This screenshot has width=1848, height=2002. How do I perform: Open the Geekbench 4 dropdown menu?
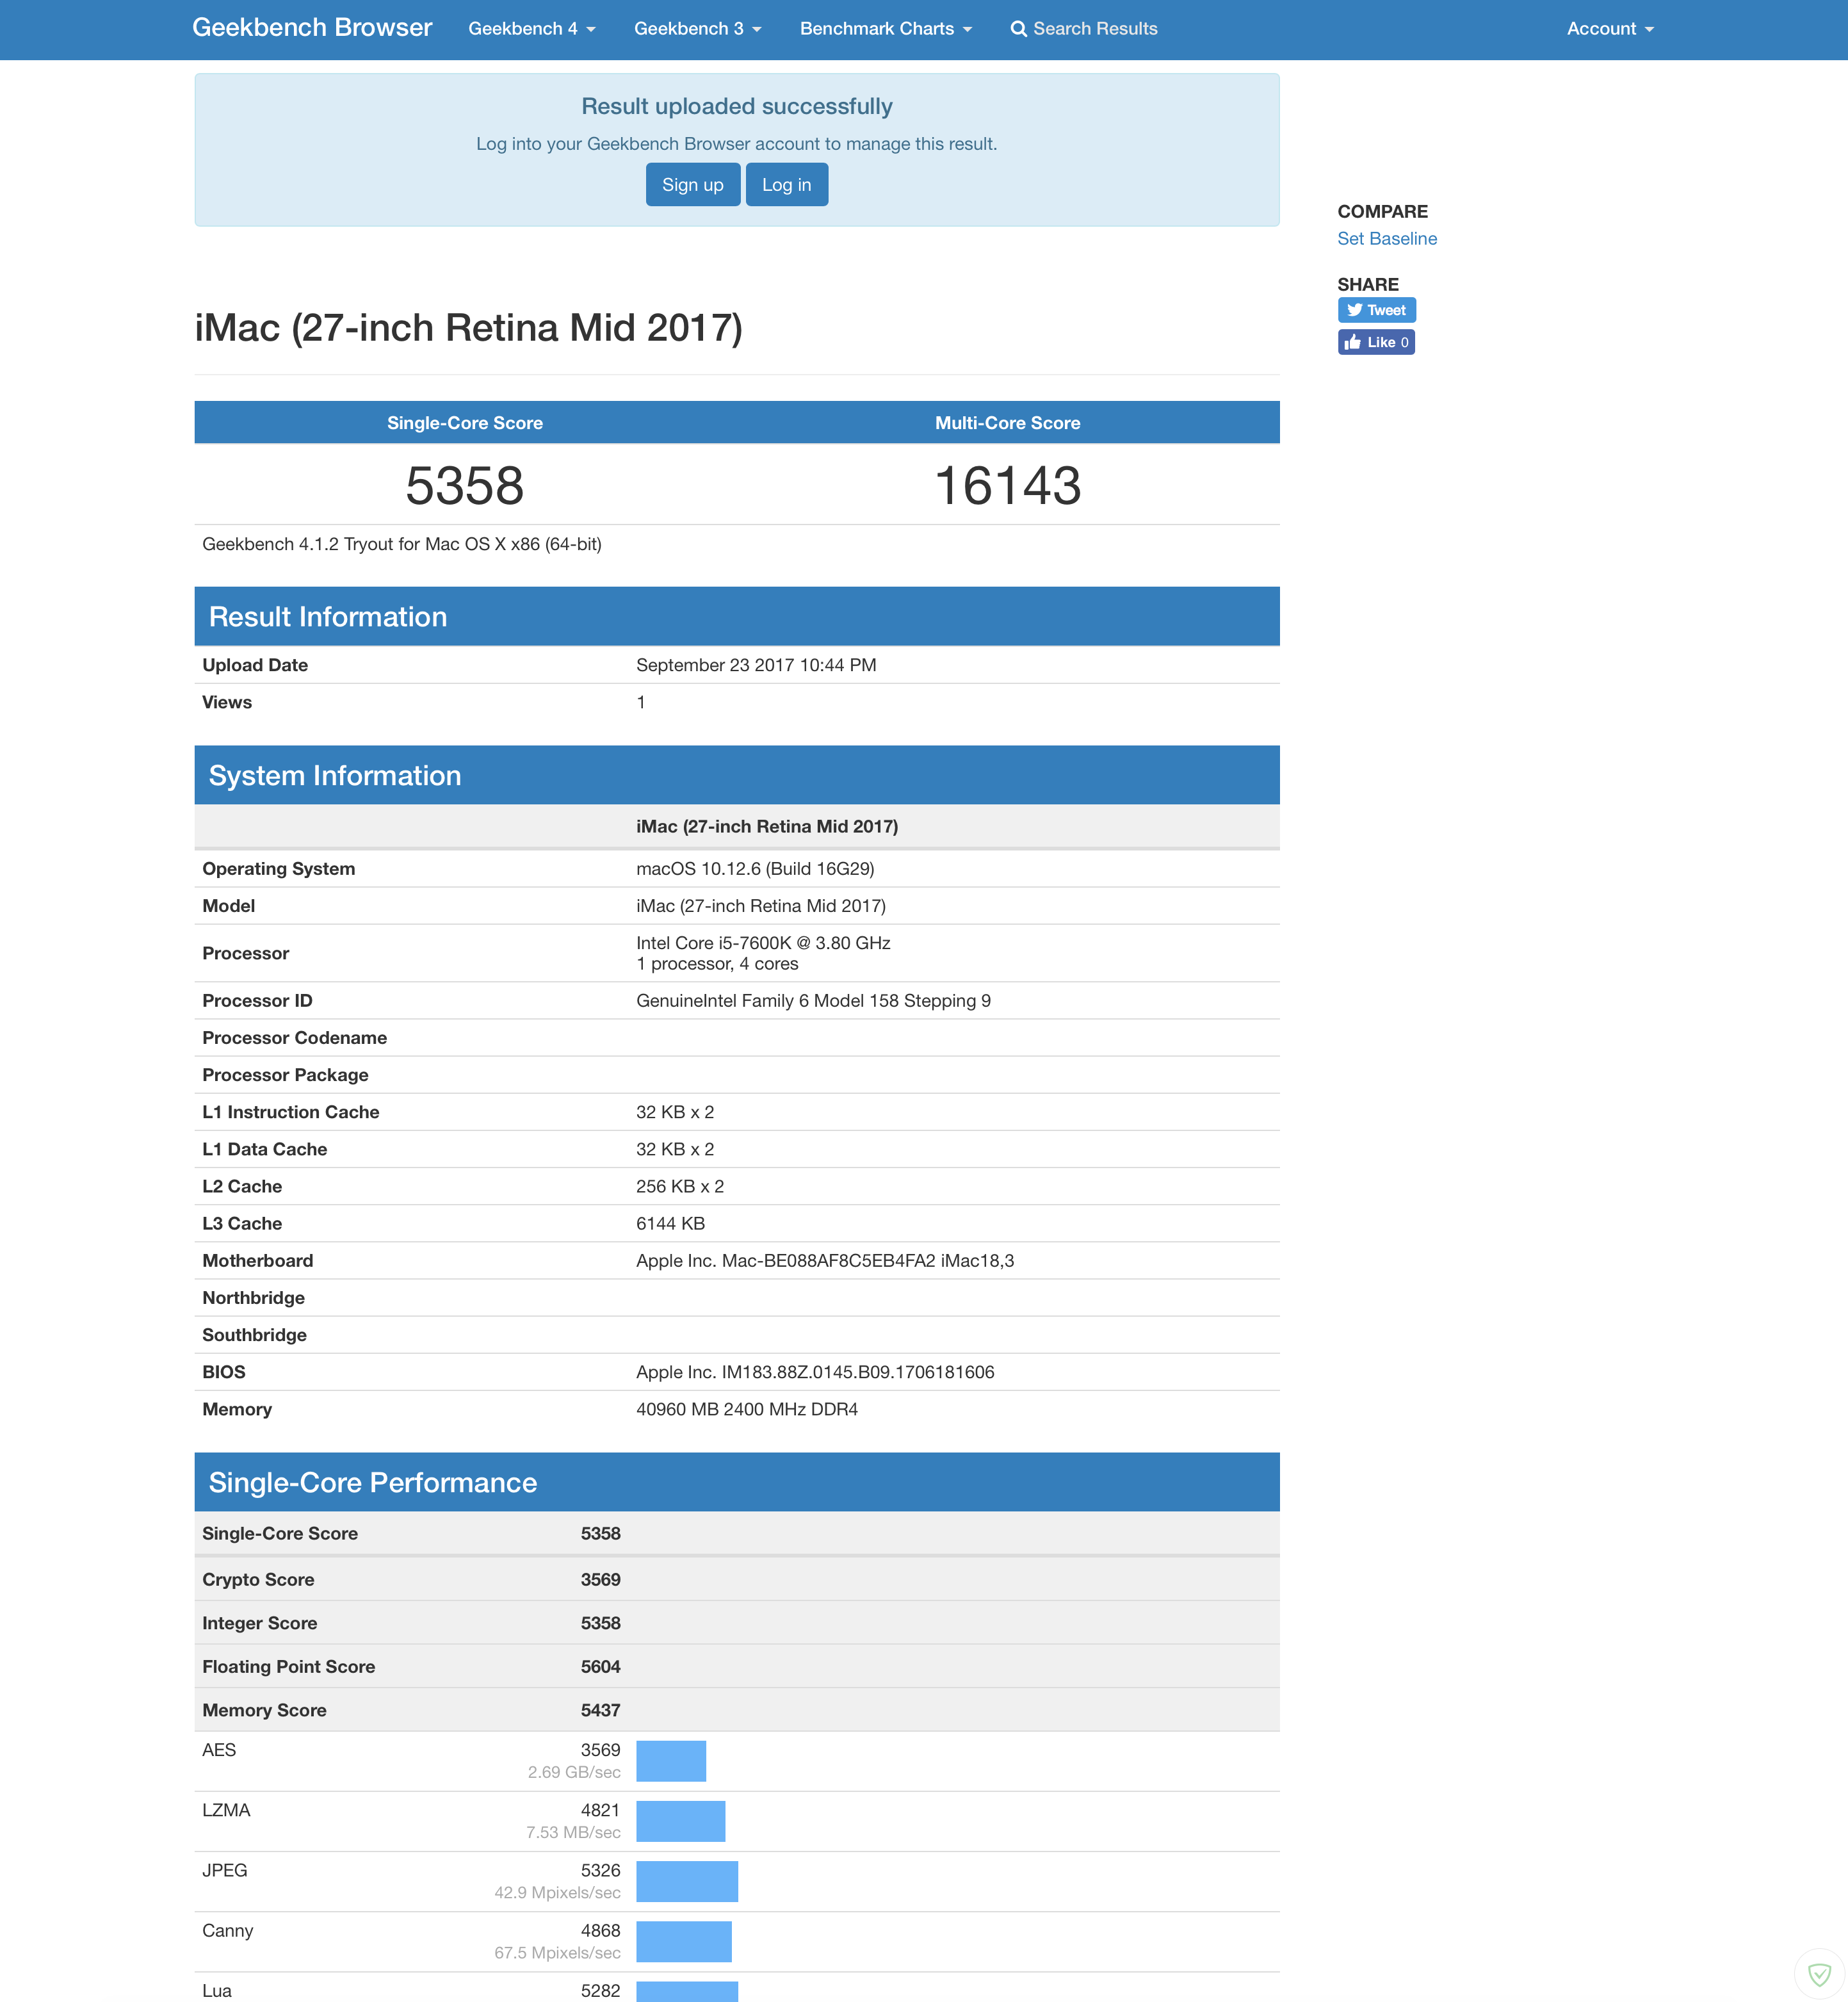tap(532, 29)
